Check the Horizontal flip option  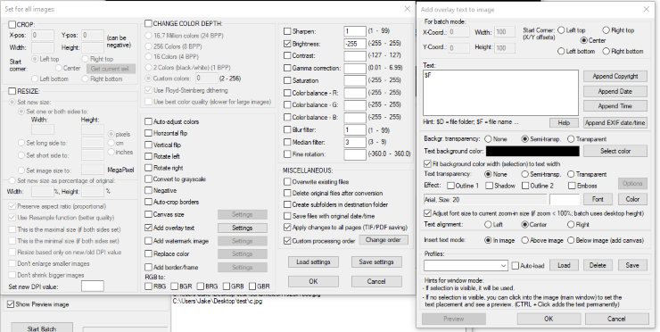pos(148,133)
